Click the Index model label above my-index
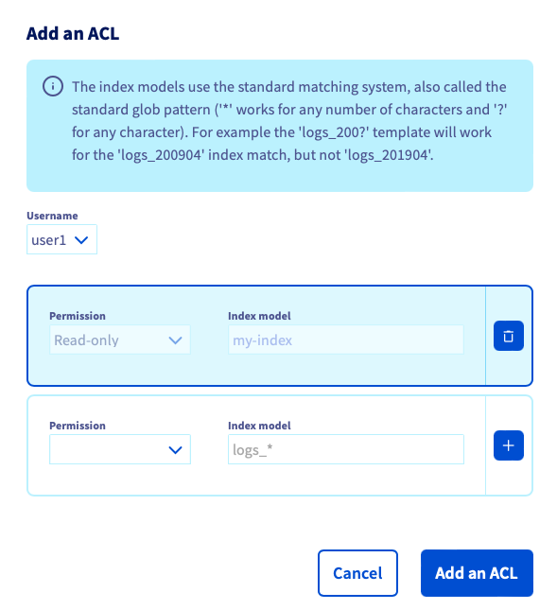557x610 pixels. tap(259, 316)
